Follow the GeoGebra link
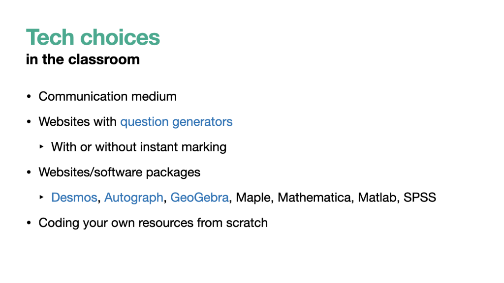Screen dimensions: 504x283 (x=199, y=198)
